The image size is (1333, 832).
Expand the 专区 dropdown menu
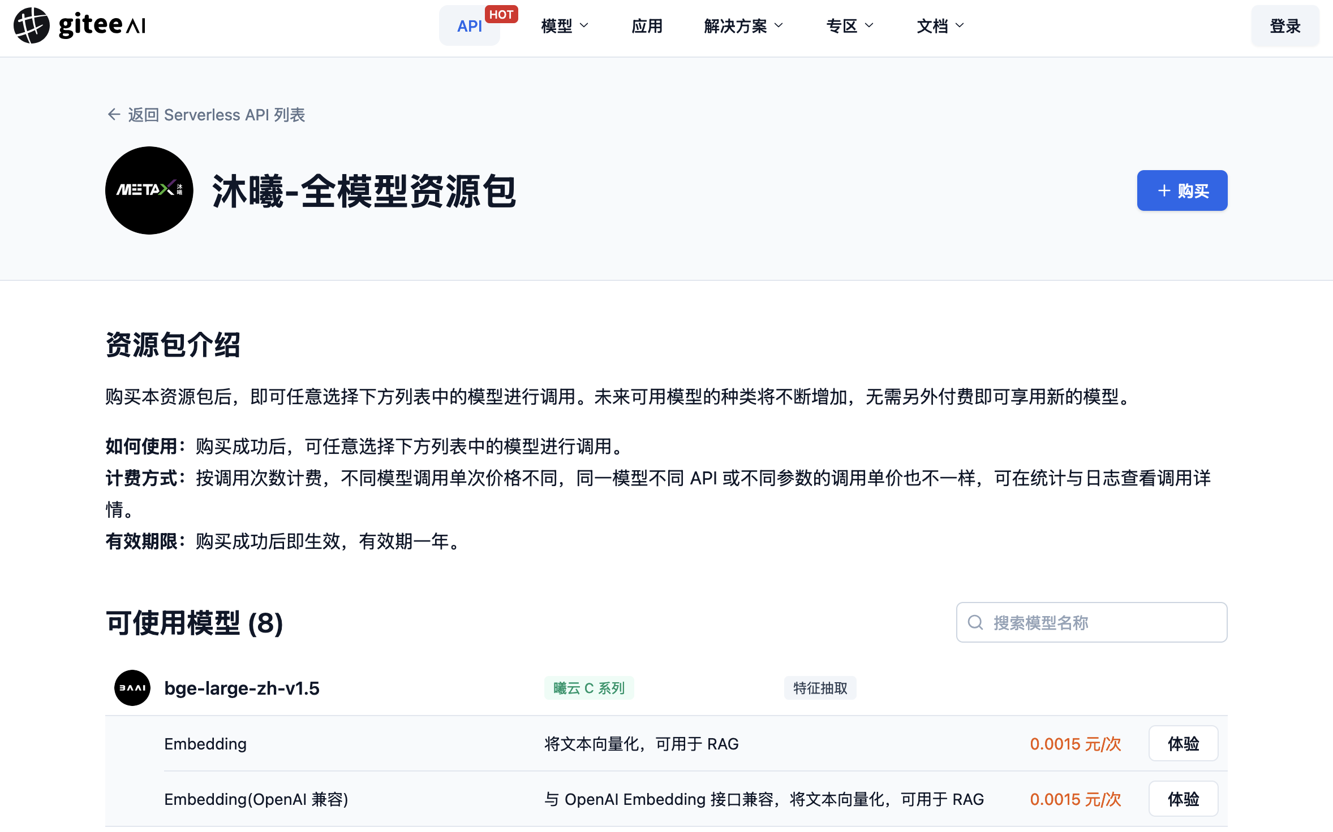coord(850,26)
